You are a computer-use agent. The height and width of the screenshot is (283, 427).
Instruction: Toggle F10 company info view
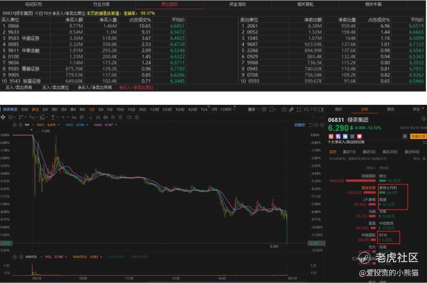point(314,109)
